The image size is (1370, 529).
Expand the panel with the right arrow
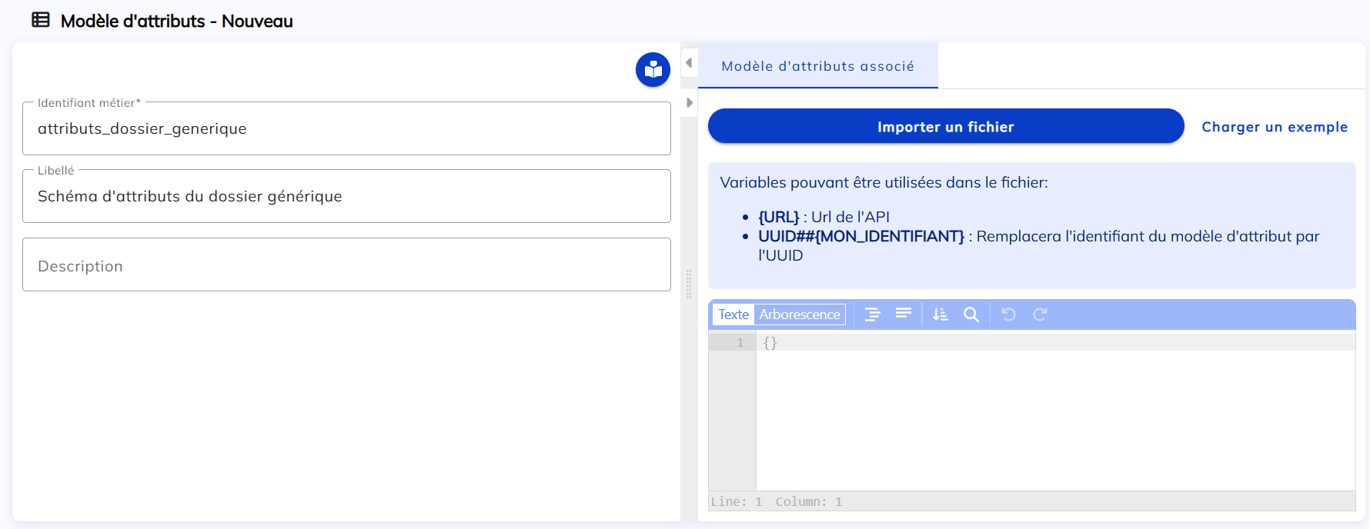point(689,103)
